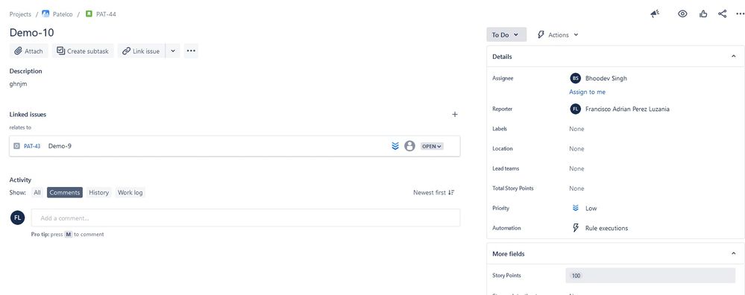
Task: Click the Demo-10 issue title
Action: pos(32,33)
